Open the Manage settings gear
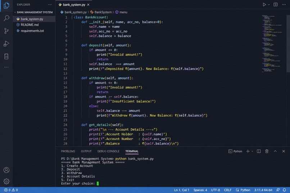This screenshot has height=193, width=290. 6,181
